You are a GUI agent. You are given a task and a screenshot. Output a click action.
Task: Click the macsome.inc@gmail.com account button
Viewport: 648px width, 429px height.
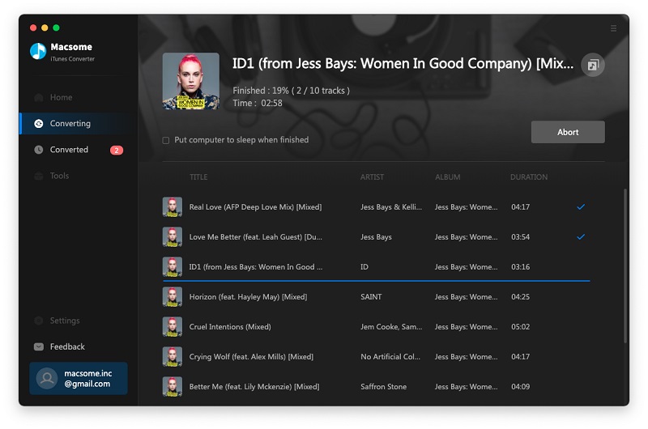pos(79,378)
